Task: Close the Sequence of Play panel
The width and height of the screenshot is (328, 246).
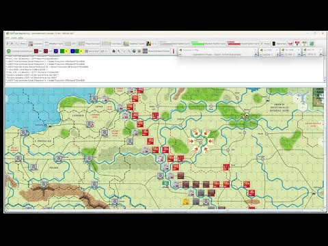Action: [x=256, y=50]
